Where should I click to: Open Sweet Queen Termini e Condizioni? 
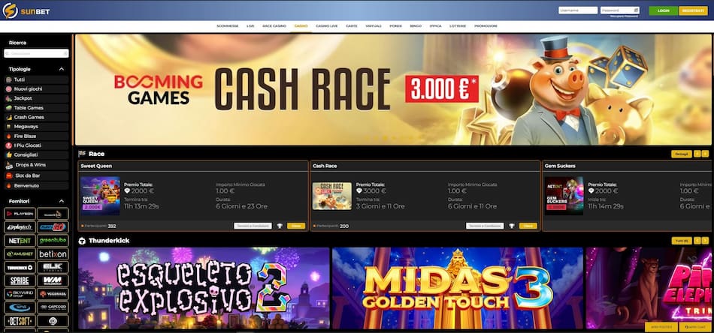point(253,226)
